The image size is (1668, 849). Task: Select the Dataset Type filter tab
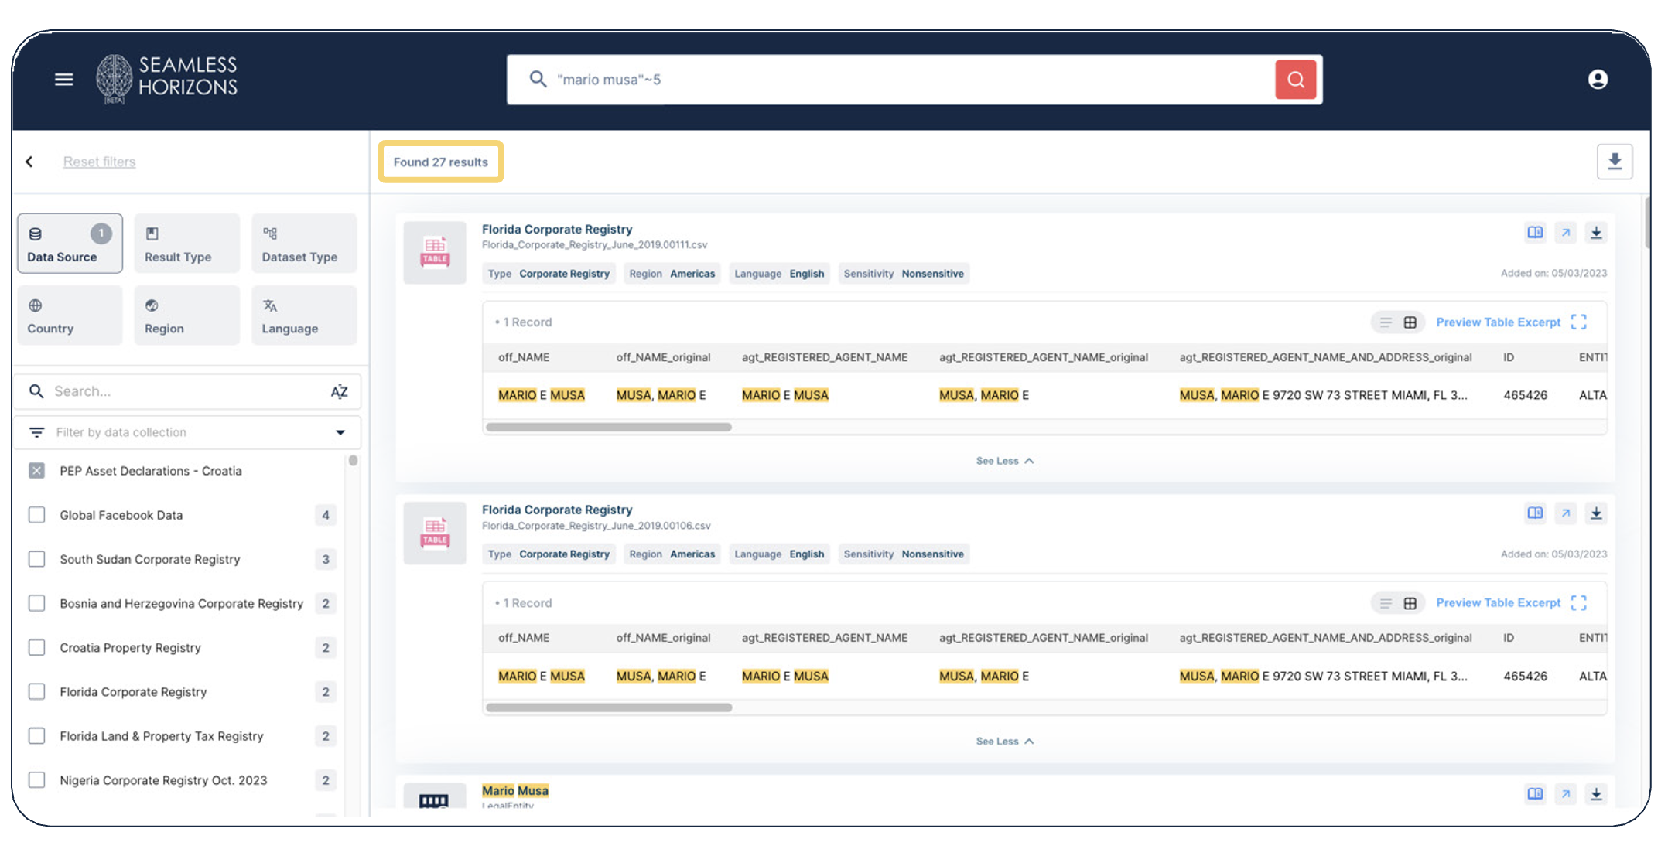[304, 244]
